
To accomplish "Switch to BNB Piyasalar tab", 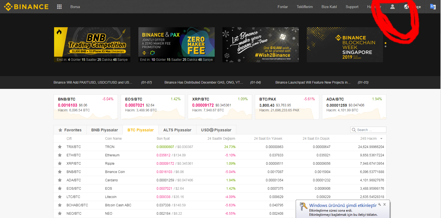I will pyautogui.click(x=105, y=130).
